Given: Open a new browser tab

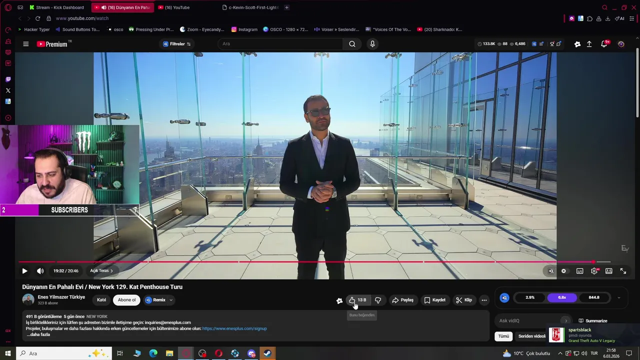Looking at the screenshot, I should point(286,7).
